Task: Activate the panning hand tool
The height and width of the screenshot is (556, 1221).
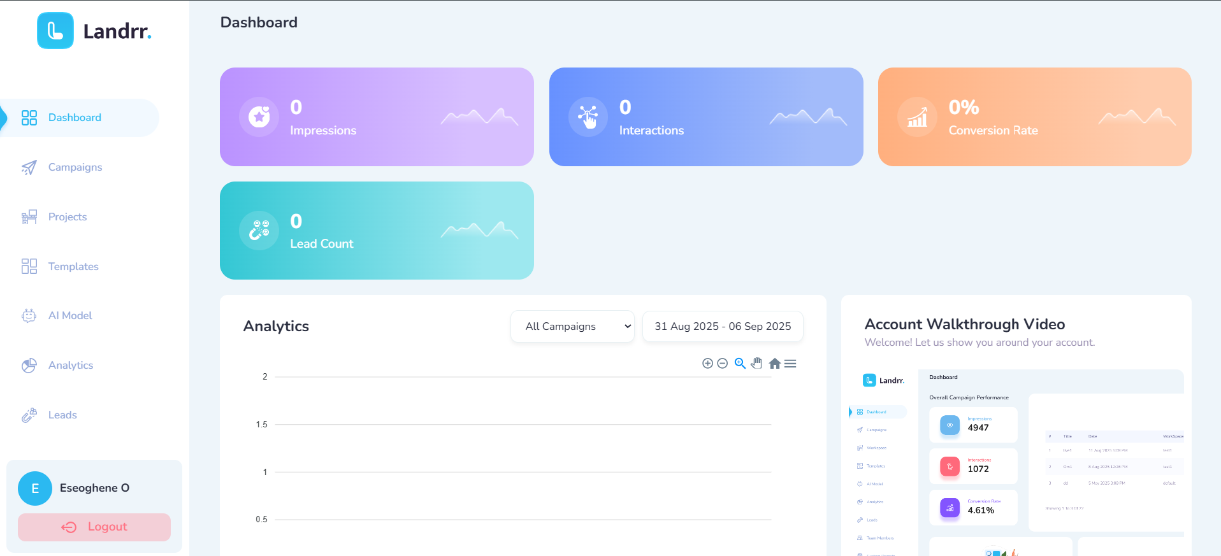Action: tap(756, 364)
